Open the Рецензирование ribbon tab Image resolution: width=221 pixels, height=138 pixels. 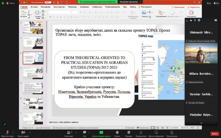[113, 7]
